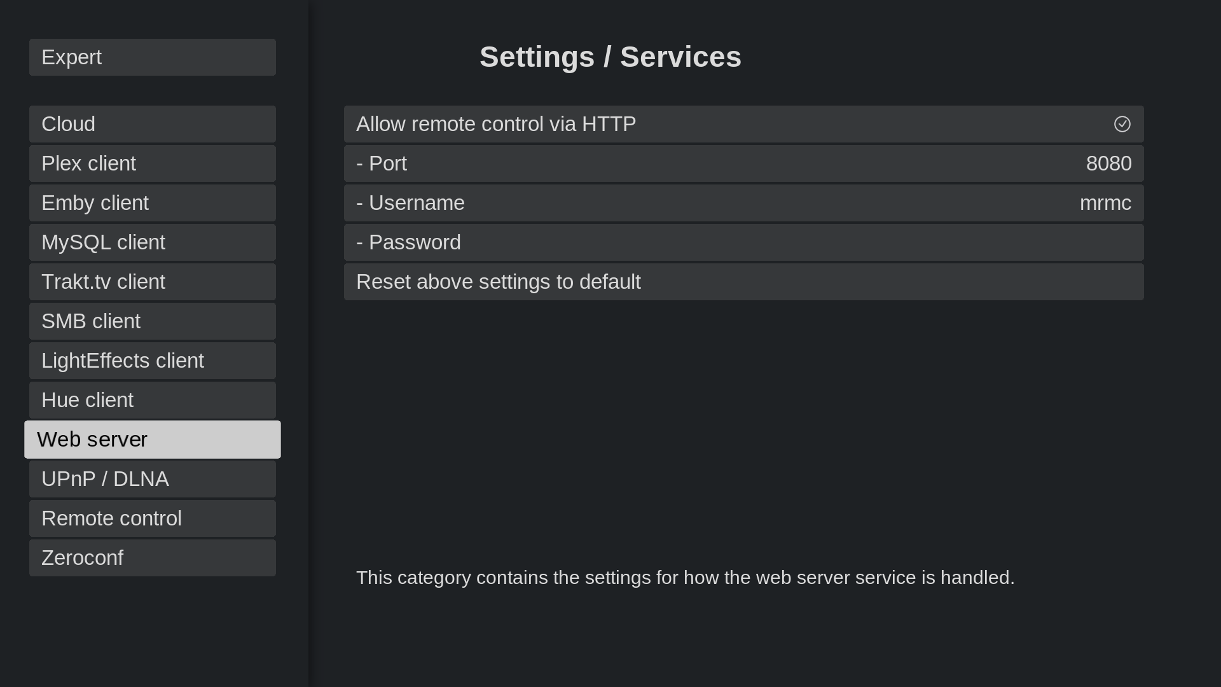1221x687 pixels.
Task: Select the Plex client category
Action: (152, 163)
